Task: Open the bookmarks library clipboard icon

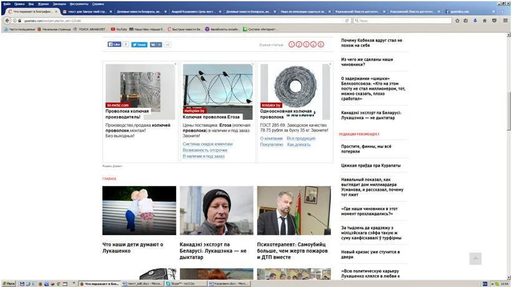Action: [466, 21]
